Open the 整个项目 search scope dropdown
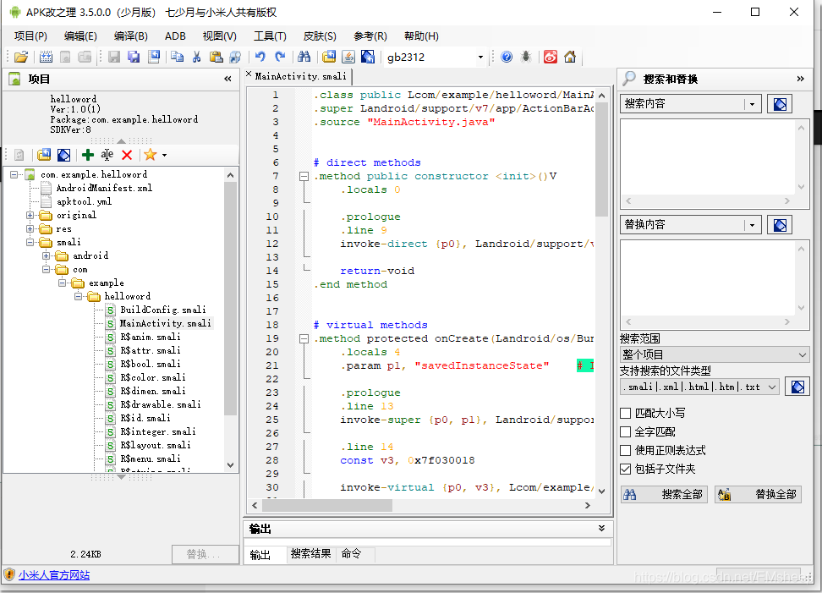 coord(714,354)
